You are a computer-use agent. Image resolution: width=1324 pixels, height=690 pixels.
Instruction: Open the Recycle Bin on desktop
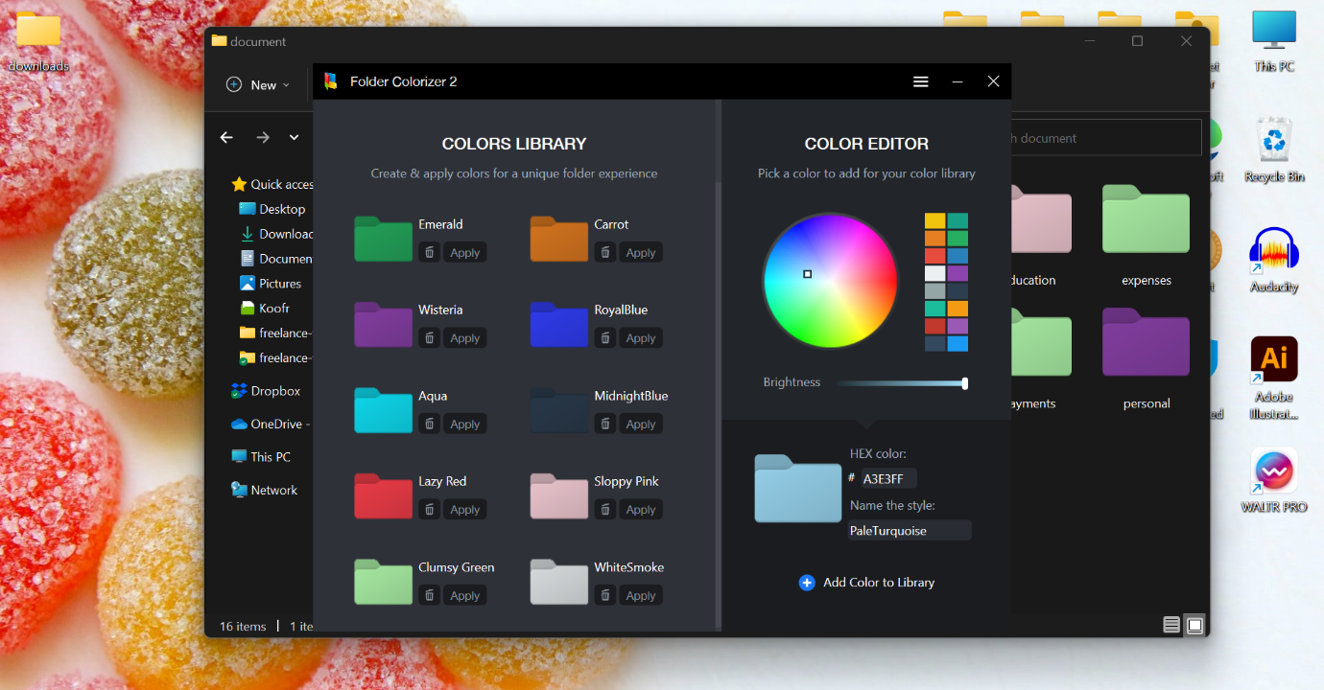1274,150
